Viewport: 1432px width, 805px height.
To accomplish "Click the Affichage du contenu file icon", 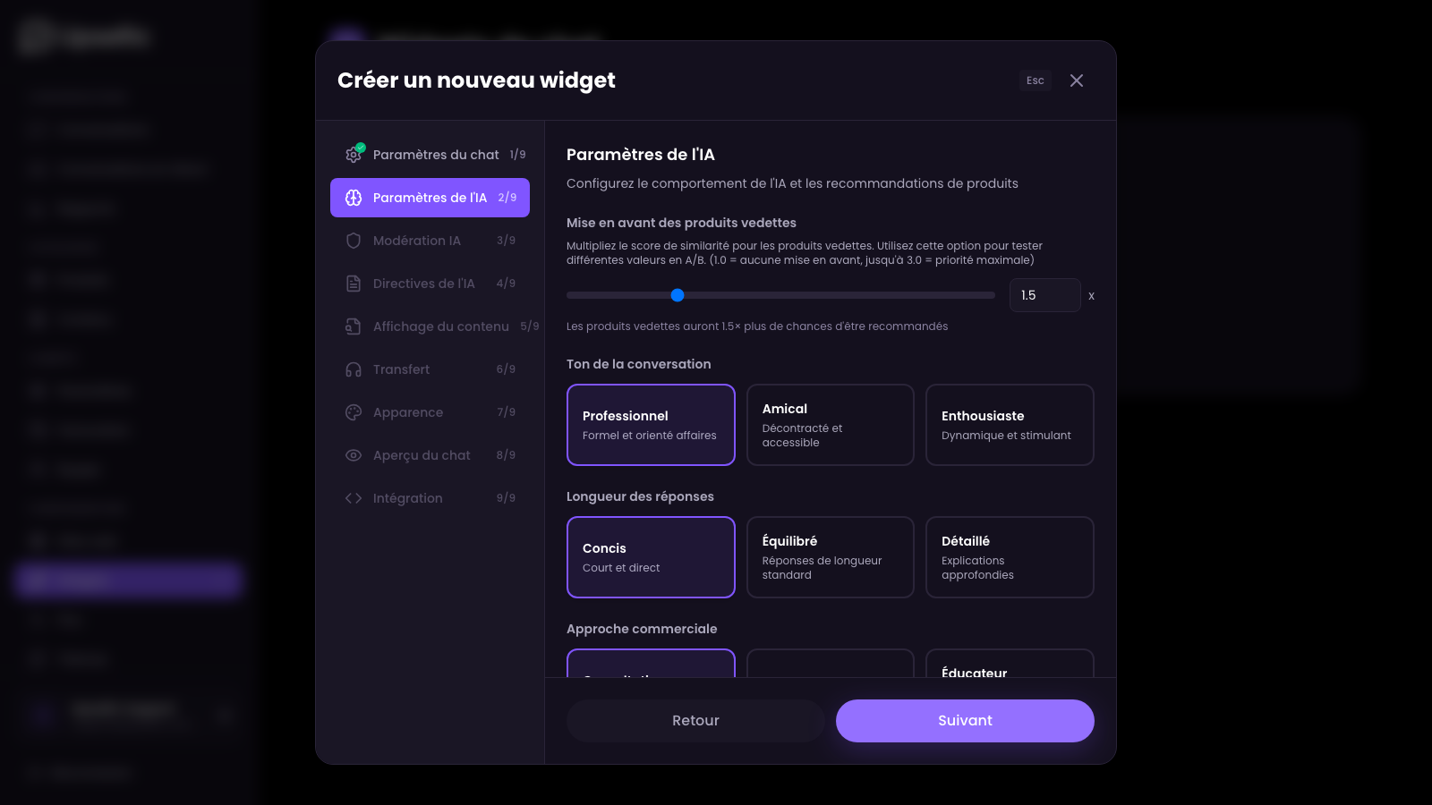I will point(354,326).
